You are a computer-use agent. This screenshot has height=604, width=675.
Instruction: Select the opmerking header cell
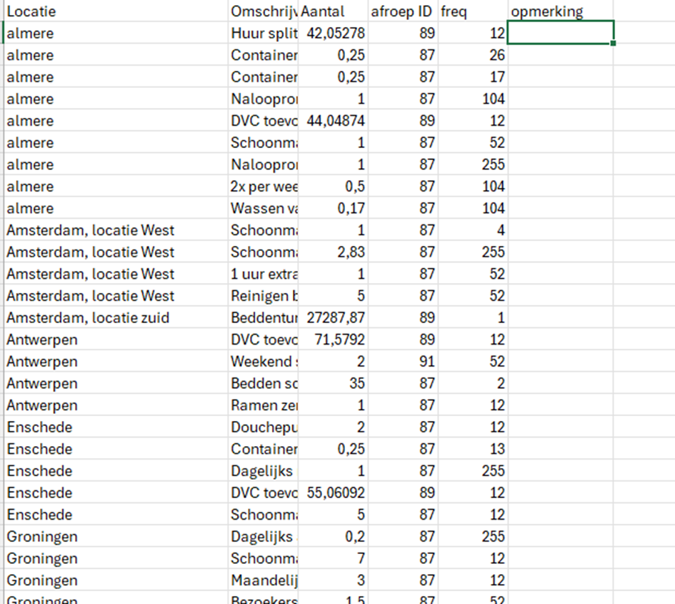click(561, 11)
